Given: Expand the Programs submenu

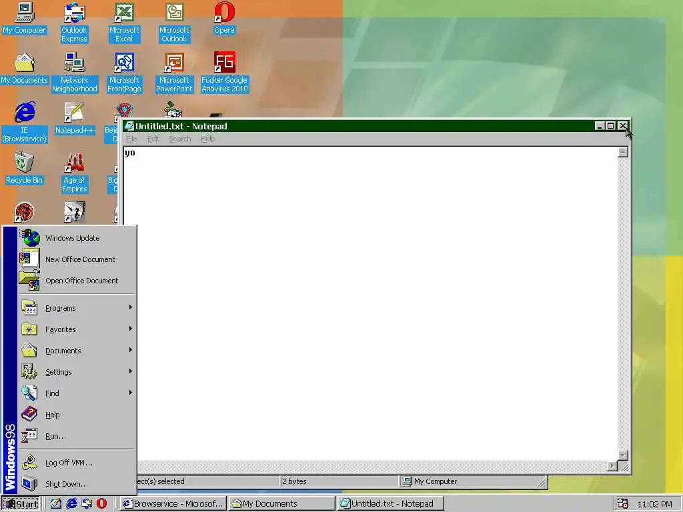Looking at the screenshot, I should click(77, 308).
